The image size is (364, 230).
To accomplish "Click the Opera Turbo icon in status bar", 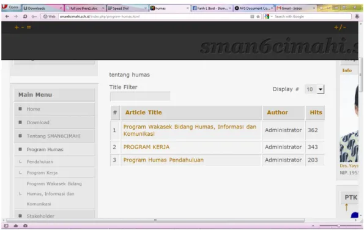I will (x=25, y=226).
